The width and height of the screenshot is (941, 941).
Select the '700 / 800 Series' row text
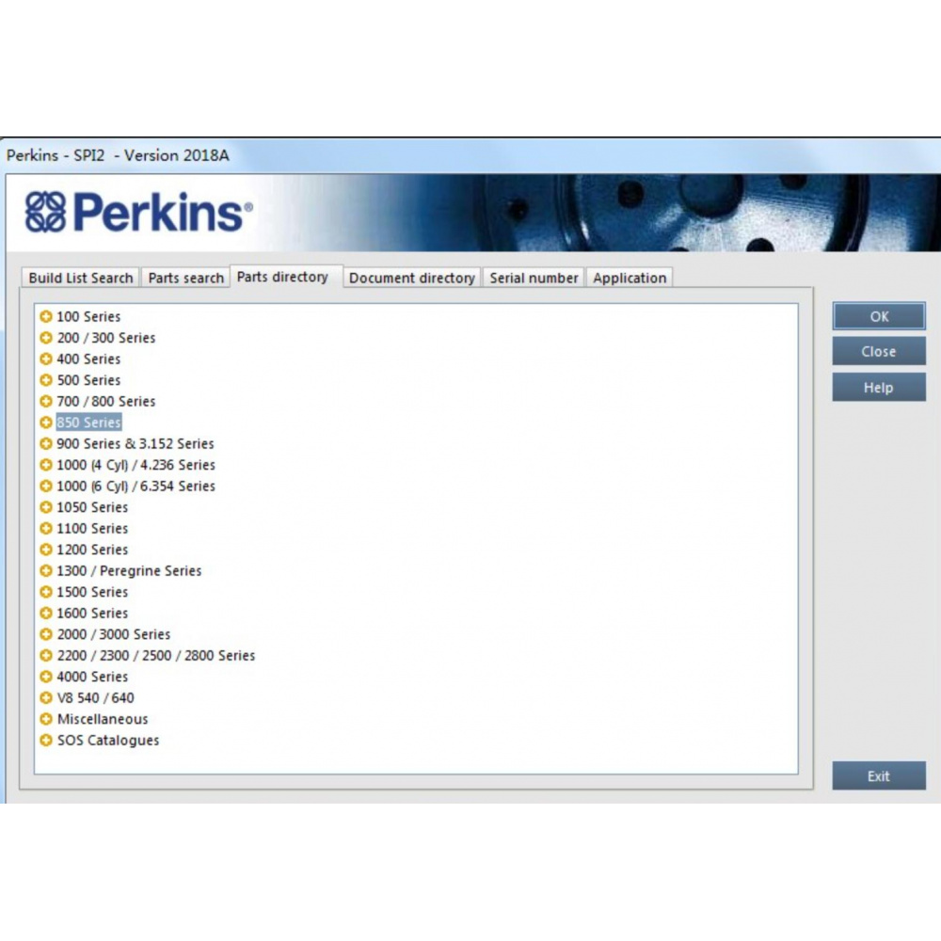pos(106,402)
